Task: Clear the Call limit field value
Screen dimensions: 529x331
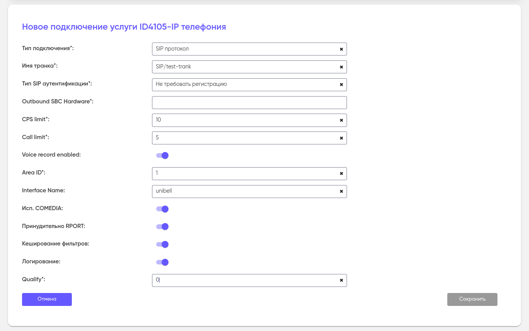Action: pyautogui.click(x=341, y=138)
